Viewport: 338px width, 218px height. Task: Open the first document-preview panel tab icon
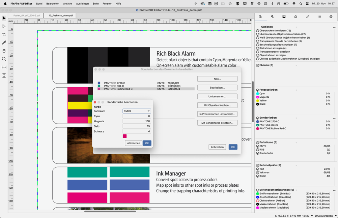click(x=260, y=17)
